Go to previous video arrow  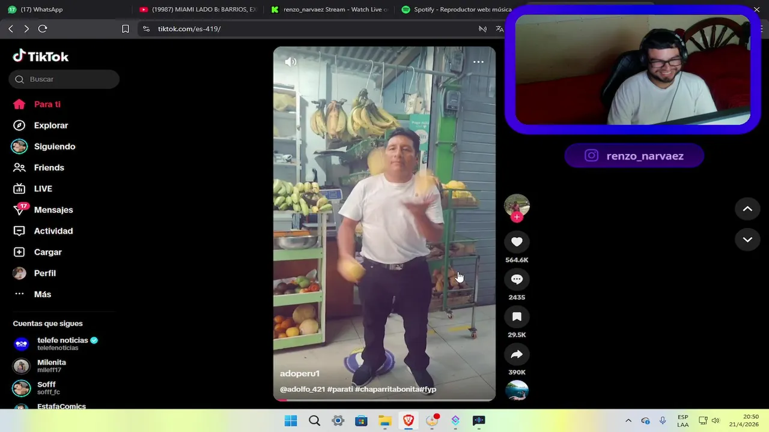click(x=747, y=209)
